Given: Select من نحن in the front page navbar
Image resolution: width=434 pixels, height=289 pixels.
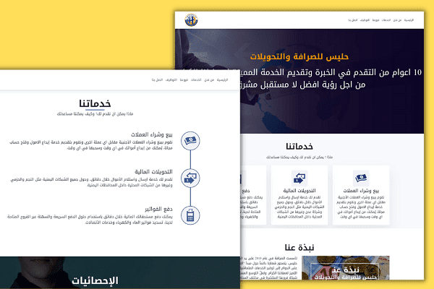Looking at the screenshot, I should (x=209, y=79).
